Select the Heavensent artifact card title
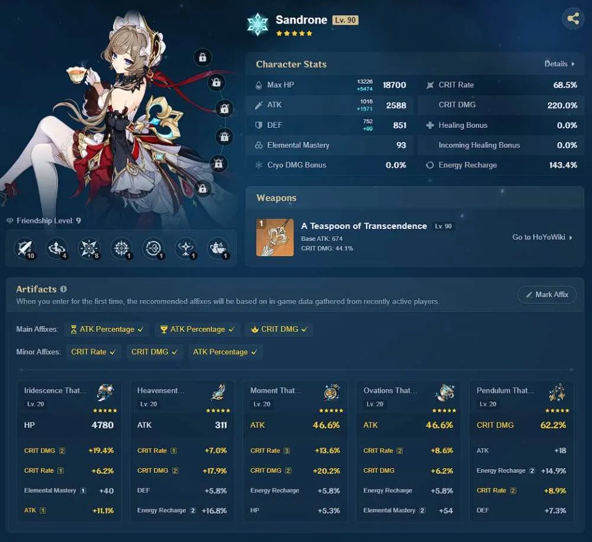This screenshot has width=592, height=542. (x=161, y=391)
